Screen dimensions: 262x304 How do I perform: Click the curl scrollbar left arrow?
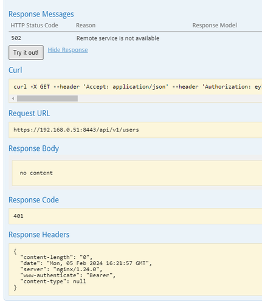click(13, 98)
